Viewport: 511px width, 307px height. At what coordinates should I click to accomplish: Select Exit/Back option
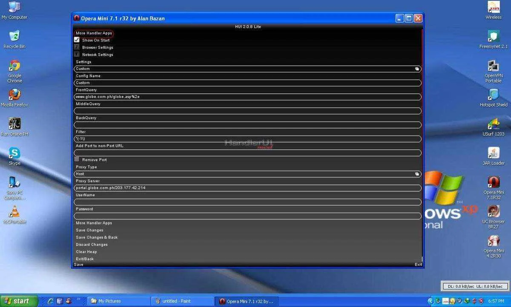point(85,259)
